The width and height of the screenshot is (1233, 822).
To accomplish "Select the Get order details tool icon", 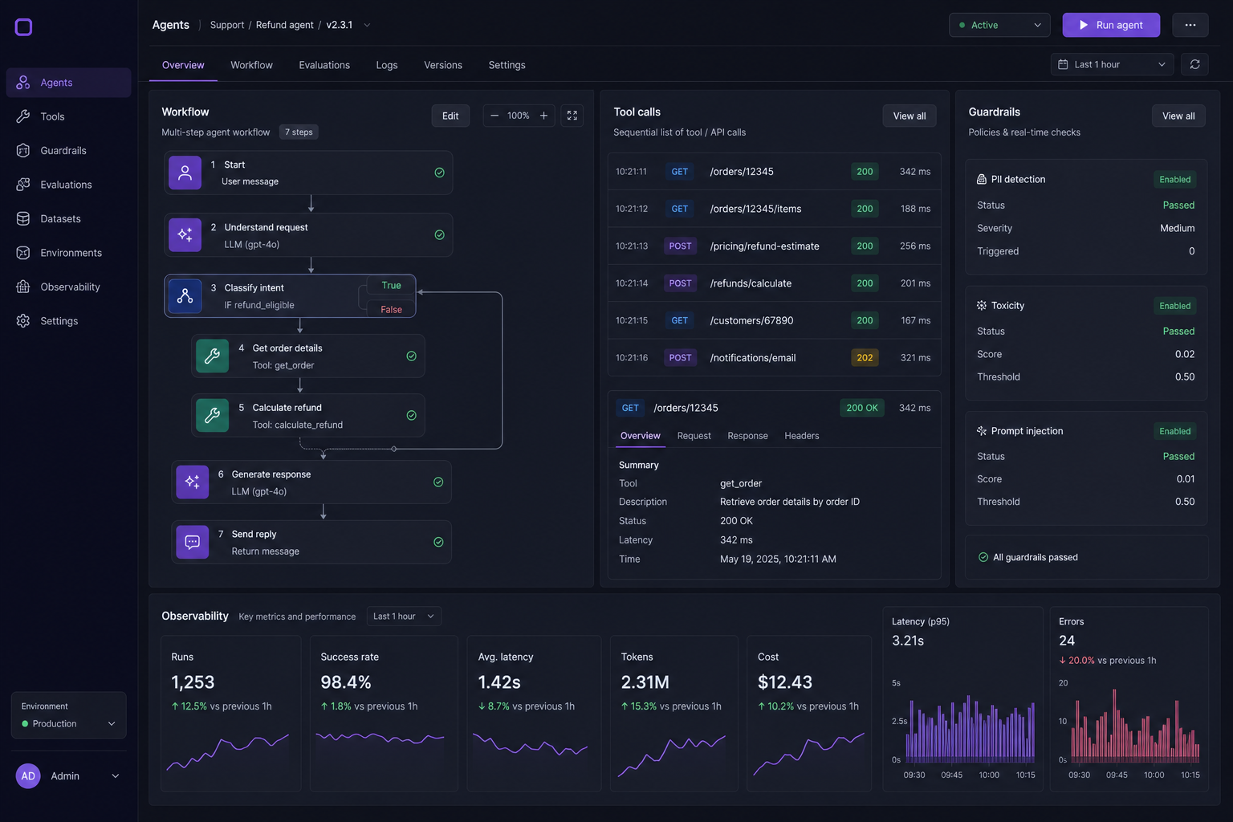I will pos(213,356).
